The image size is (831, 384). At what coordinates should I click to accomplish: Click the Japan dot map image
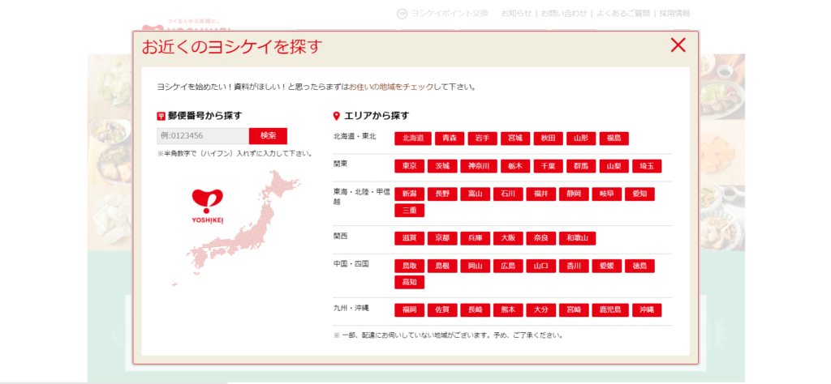point(236,228)
